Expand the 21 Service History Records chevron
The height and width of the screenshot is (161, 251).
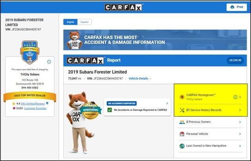click(x=240, y=110)
